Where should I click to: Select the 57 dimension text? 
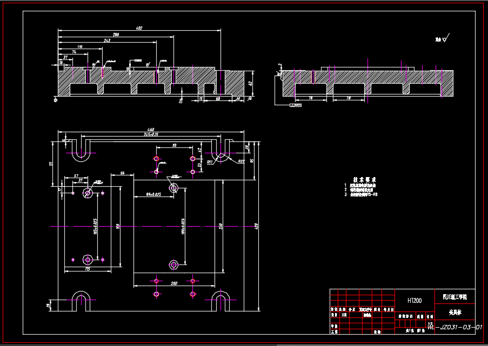coord(76,175)
